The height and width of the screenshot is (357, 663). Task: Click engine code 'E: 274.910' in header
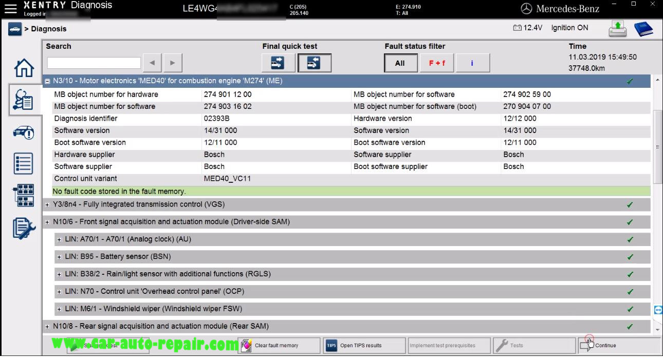408,7
